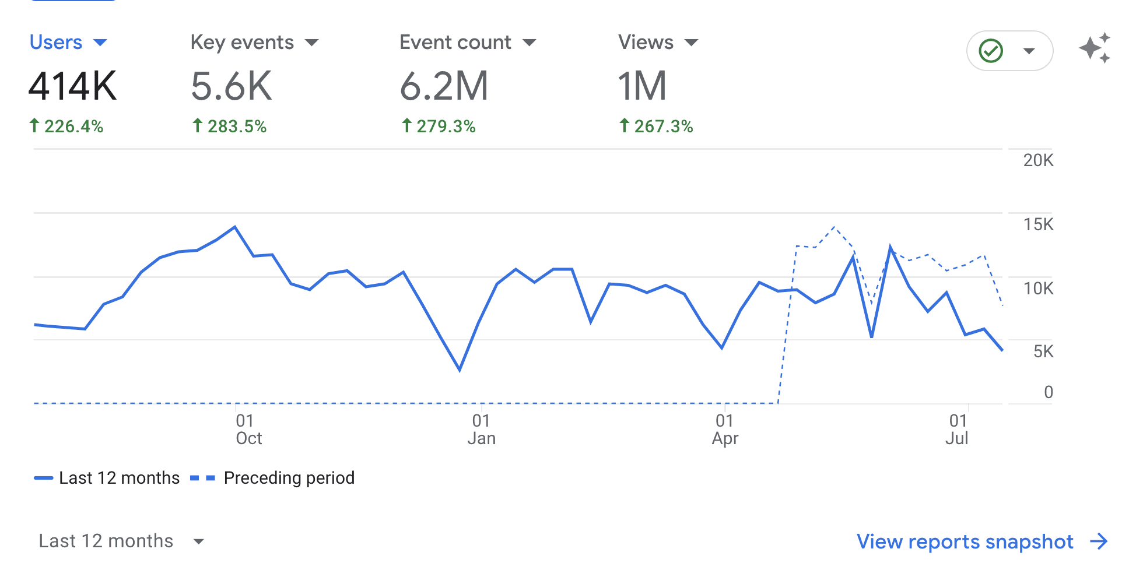Click the 414K users value
Image resolution: width=1129 pixels, height=577 pixels.
[x=73, y=86]
